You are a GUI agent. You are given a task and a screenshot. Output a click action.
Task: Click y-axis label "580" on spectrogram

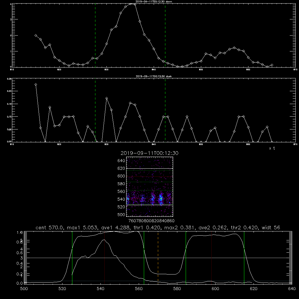(x=121, y=184)
